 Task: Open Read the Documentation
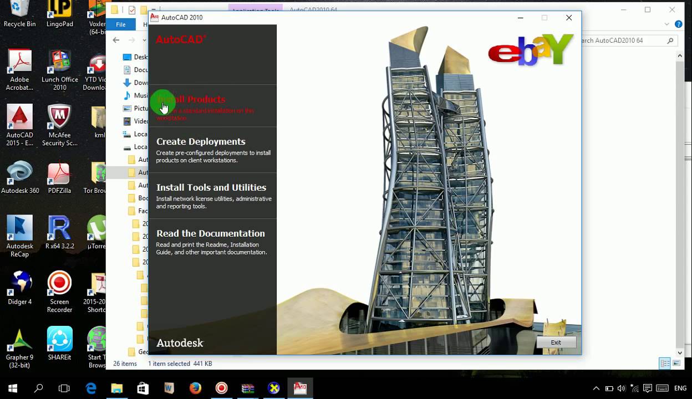pyautogui.click(x=211, y=233)
